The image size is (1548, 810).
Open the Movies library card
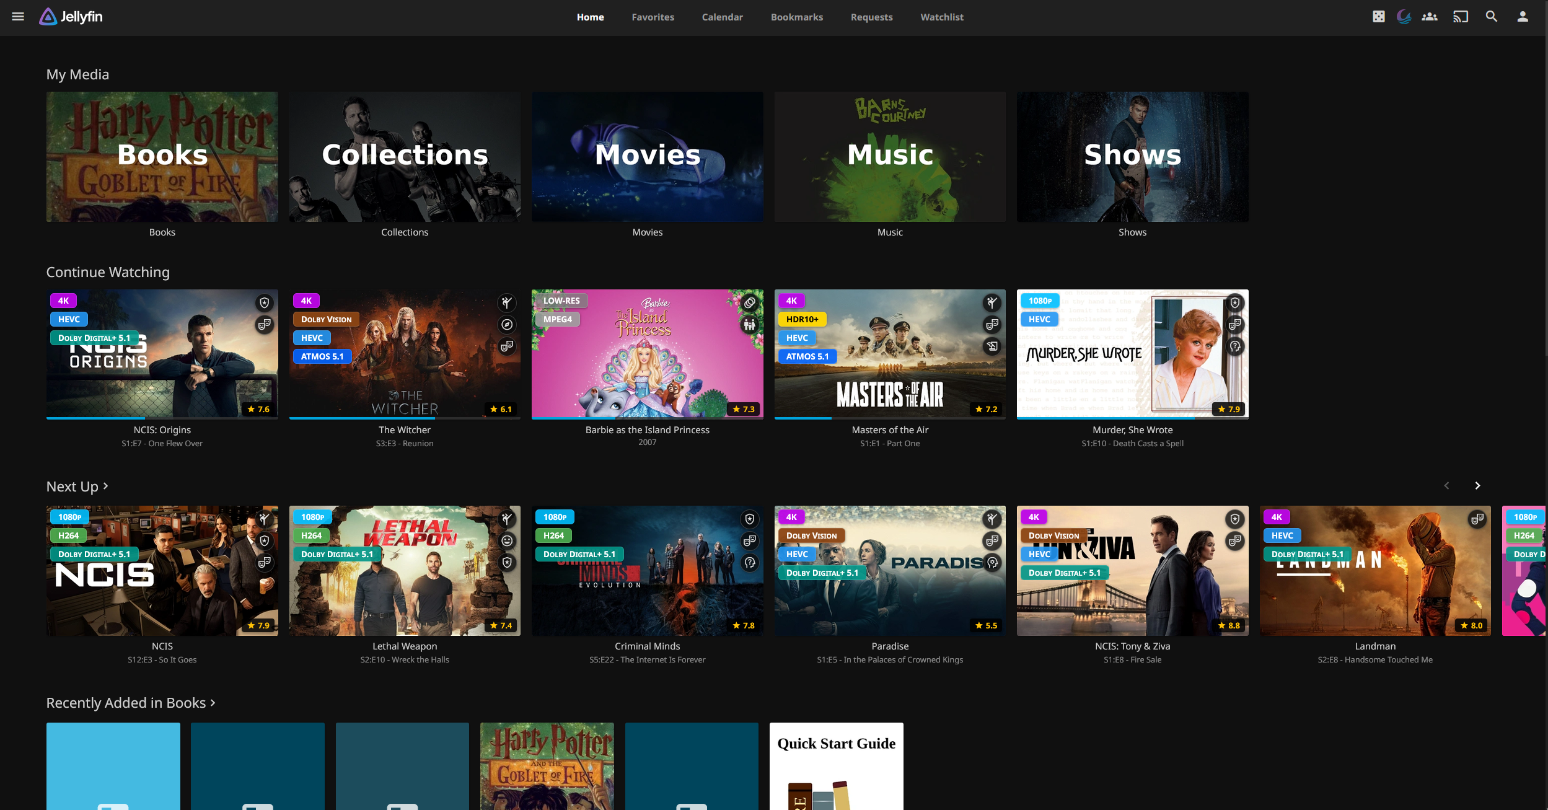coord(648,157)
